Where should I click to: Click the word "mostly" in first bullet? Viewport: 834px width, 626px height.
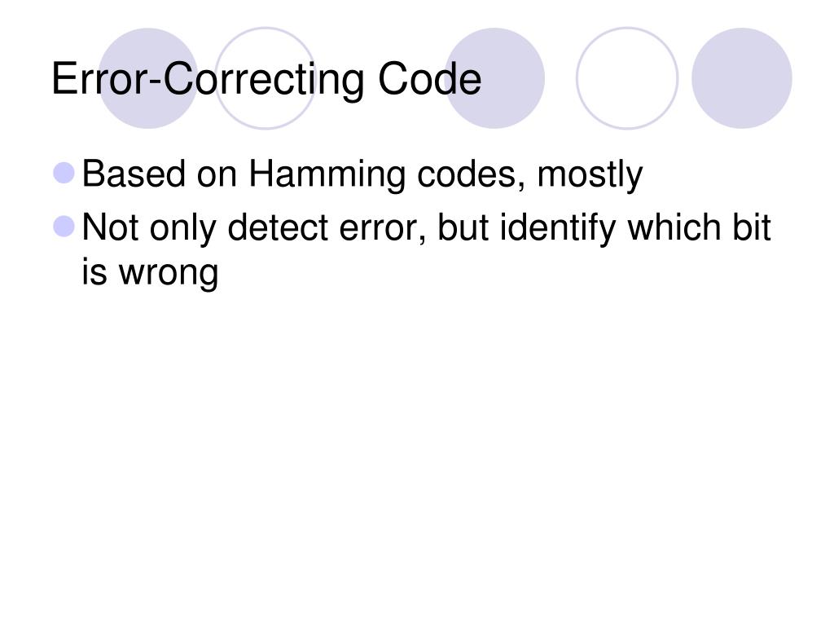590,176
